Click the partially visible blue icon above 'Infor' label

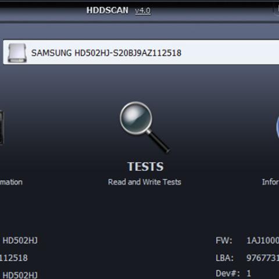277,126
